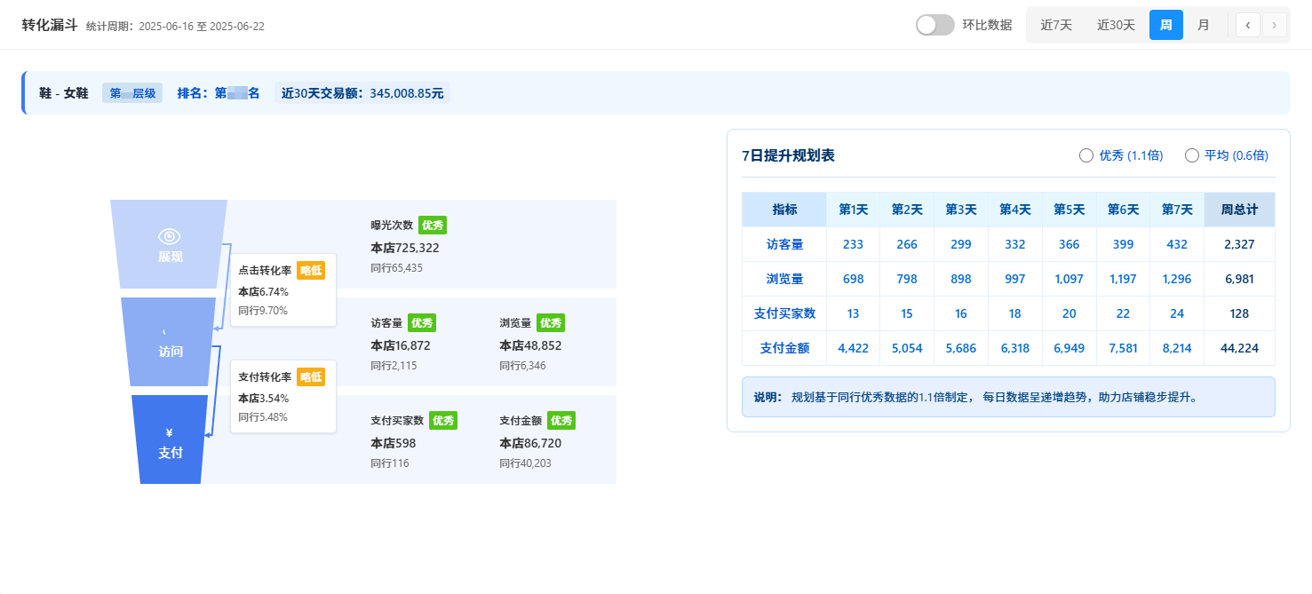
Task: Click the 略低 badge beside 点击转化率
Action: (311, 270)
